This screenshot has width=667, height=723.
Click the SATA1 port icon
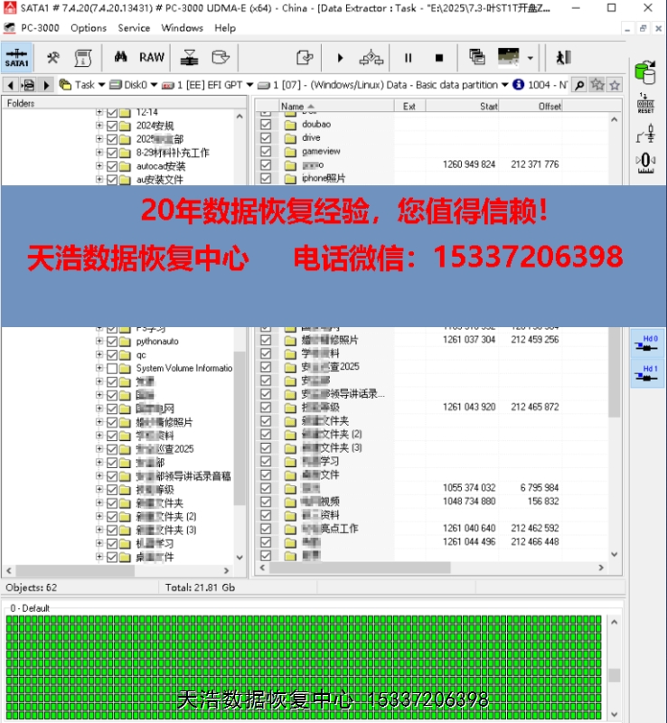pos(17,58)
